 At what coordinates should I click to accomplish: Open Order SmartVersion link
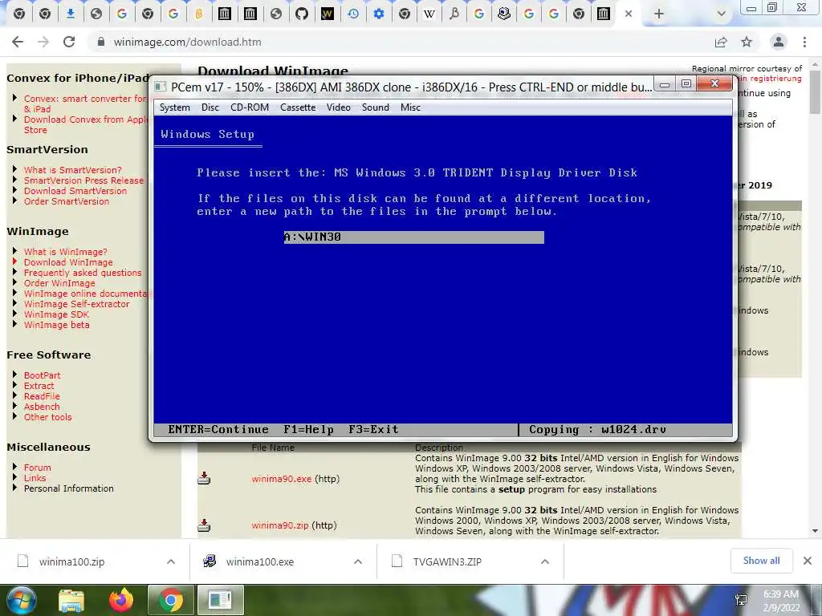coord(66,201)
